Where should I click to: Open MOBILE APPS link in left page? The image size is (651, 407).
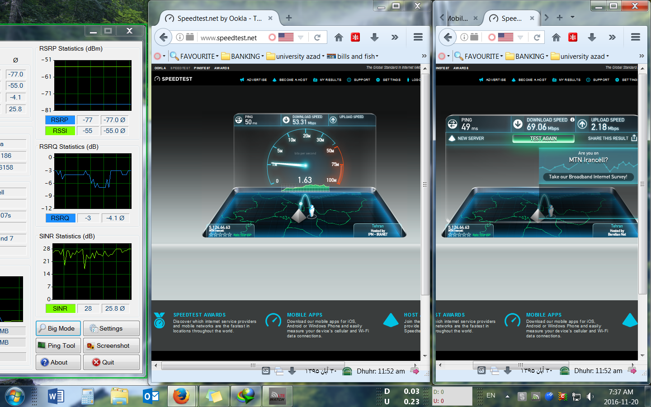tap(305, 315)
